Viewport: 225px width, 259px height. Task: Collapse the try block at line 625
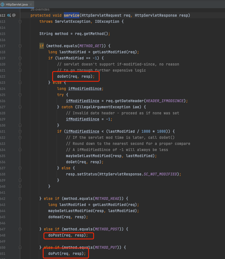(20, 95)
